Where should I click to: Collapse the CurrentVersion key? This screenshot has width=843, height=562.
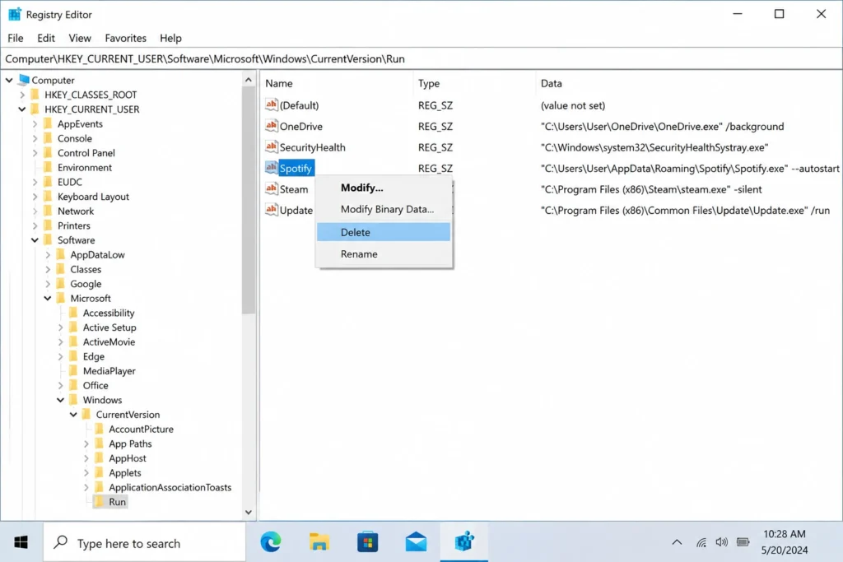73,414
